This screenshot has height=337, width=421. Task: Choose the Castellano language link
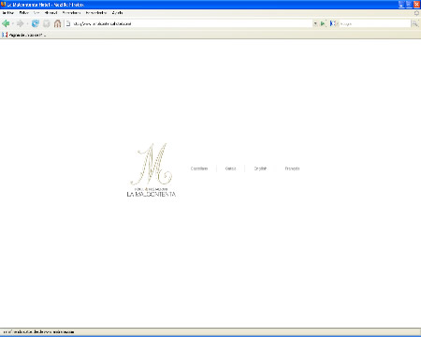pos(199,168)
